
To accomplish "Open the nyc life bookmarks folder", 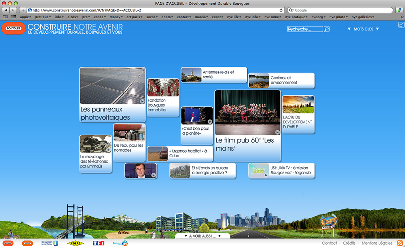I will click(x=234, y=17).
